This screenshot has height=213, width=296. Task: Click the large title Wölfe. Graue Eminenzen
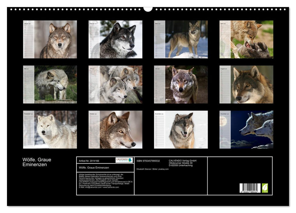(x=37, y=162)
